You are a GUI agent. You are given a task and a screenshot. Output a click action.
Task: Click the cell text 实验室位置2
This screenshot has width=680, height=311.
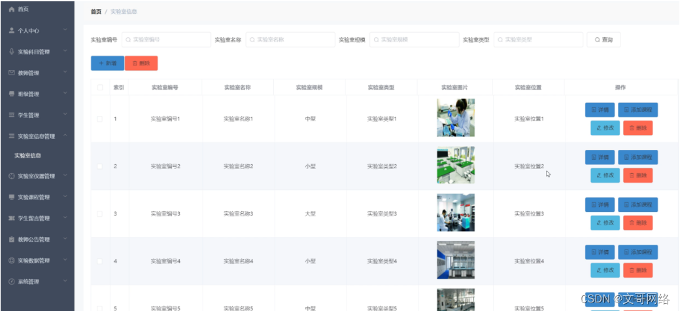[x=529, y=166]
